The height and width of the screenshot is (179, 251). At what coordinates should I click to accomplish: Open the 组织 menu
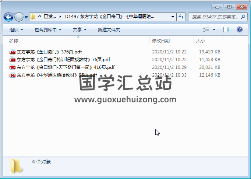[x=16, y=29]
